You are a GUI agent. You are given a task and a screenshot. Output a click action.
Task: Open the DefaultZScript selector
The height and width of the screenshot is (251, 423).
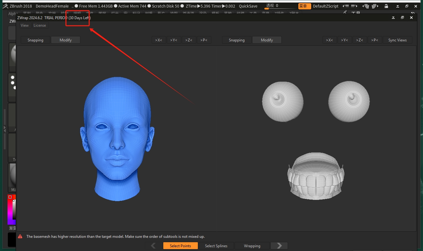(326, 6)
